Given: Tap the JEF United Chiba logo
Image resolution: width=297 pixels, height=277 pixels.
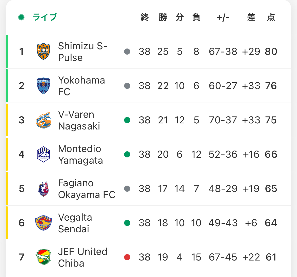Looking at the screenshot, I should (44, 257).
